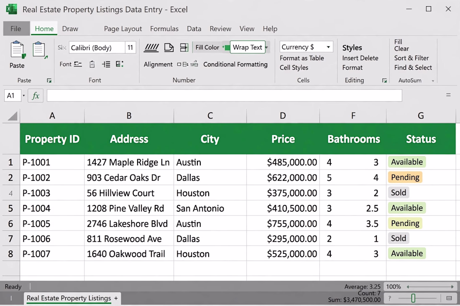Switch to the Formulas tab
This screenshot has height=306, width=460.
coord(164,29)
